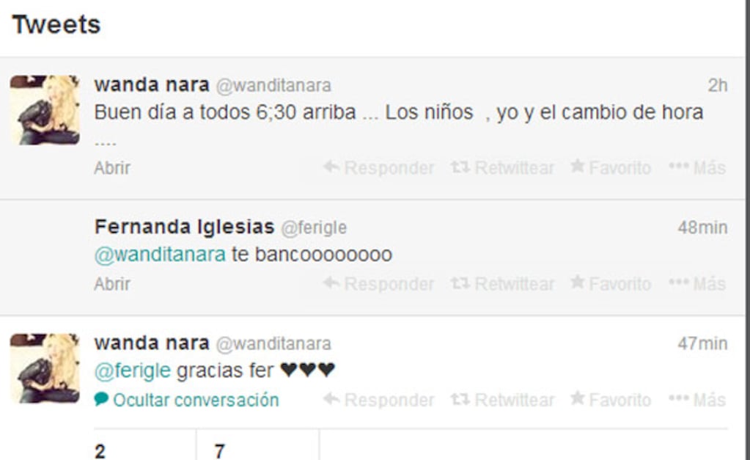Favorite Fernanda Iglesias's tweet

[611, 284]
